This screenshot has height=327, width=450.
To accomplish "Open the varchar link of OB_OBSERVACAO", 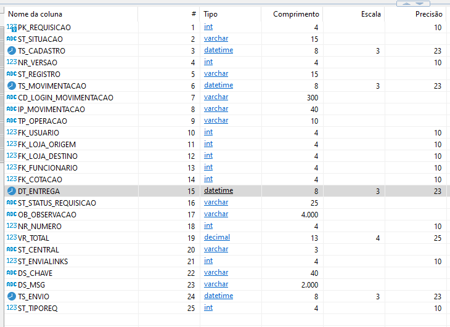I will point(216,214).
